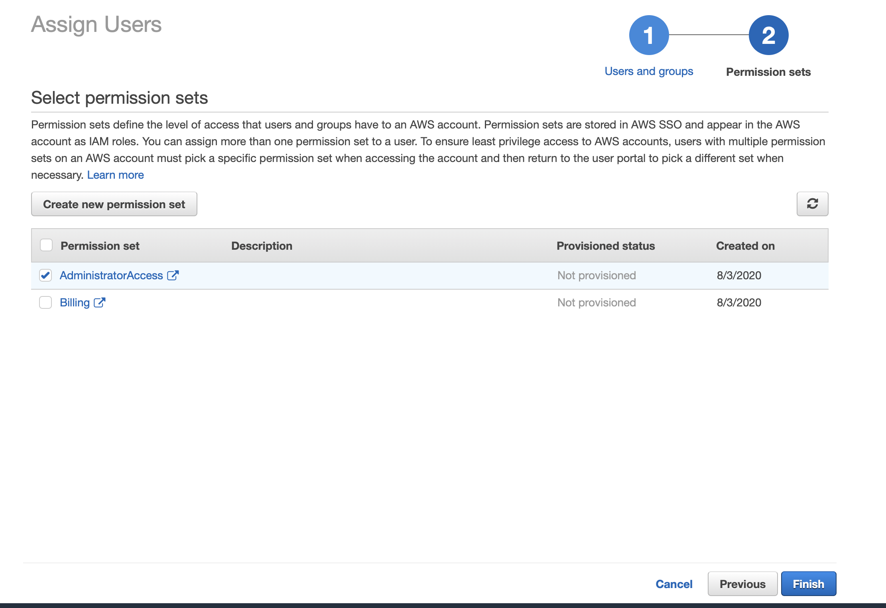This screenshot has height=608, width=886.
Task: Click AdministratorAccess 'Not provisioned' status
Action: pos(597,275)
